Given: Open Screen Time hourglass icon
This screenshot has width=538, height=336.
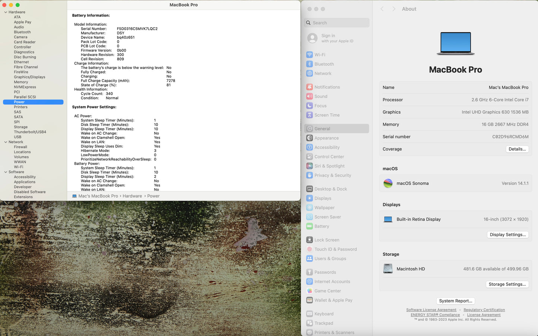Looking at the screenshot, I should 309,115.
